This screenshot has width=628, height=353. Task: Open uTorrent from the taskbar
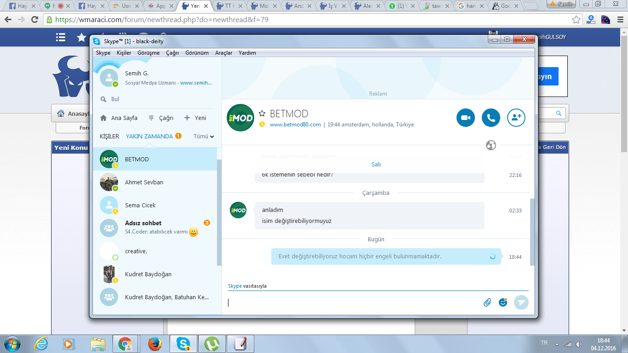click(x=212, y=344)
